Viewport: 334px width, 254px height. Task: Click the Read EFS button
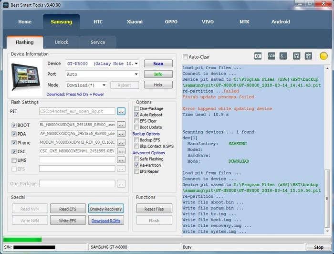(68, 209)
